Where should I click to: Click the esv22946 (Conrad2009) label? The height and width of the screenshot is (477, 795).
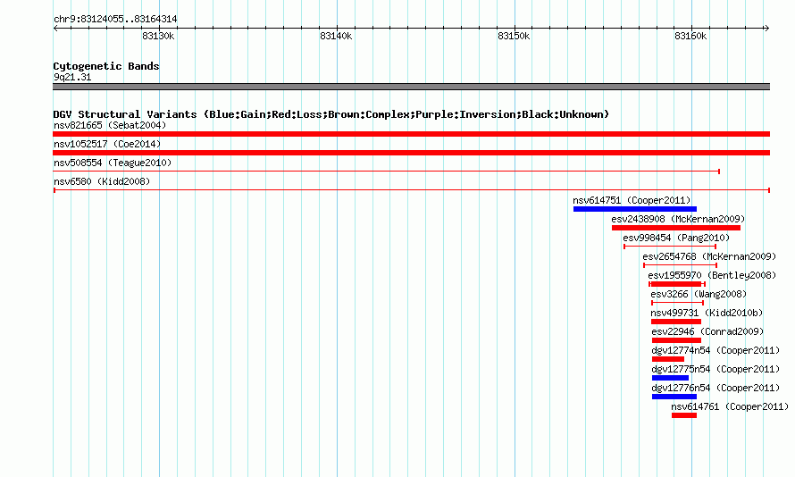707,331
